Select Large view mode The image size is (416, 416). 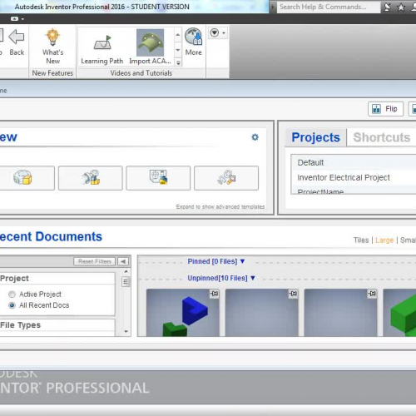[x=384, y=240]
